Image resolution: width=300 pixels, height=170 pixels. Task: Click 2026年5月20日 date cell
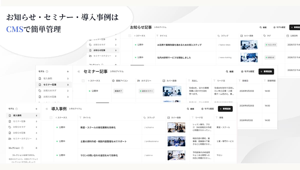pyautogui.click(x=247, y=91)
